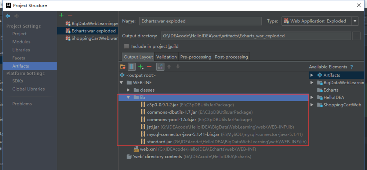Click the lib folder icon
This screenshot has width=367, height=170.
tap(136, 97)
